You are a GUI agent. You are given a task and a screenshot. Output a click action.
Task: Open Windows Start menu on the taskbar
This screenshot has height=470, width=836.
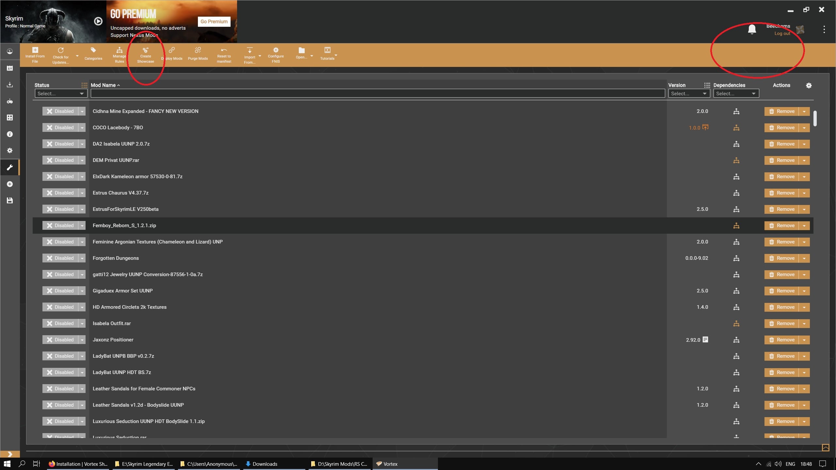[x=7, y=464]
